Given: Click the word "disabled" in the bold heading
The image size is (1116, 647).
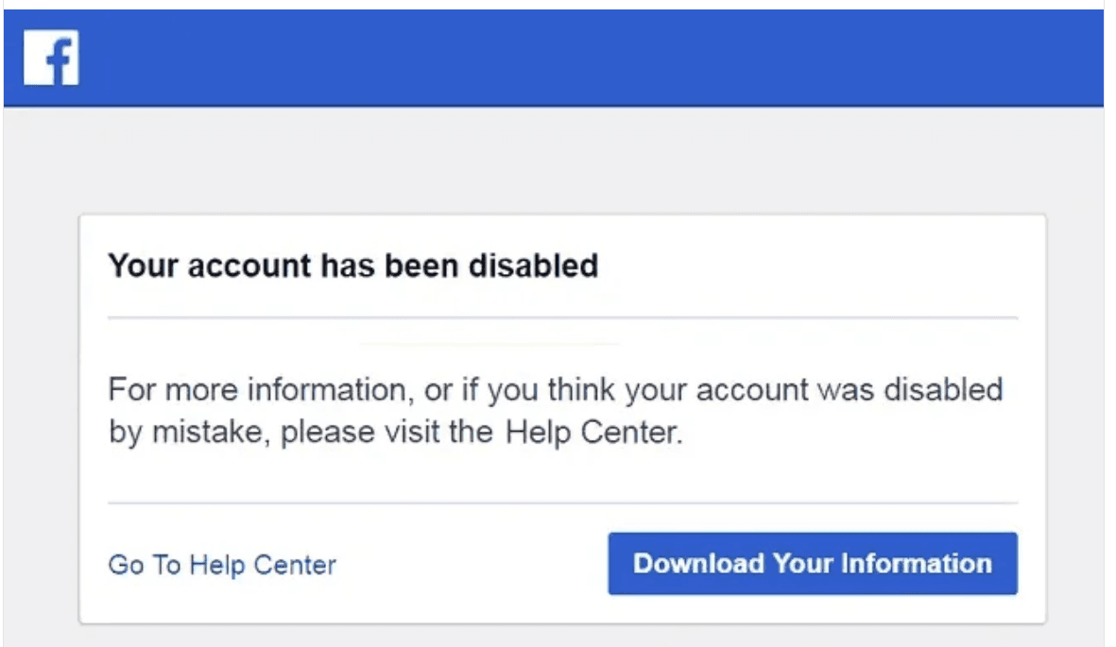Looking at the screenshot, I should point(533,265).
